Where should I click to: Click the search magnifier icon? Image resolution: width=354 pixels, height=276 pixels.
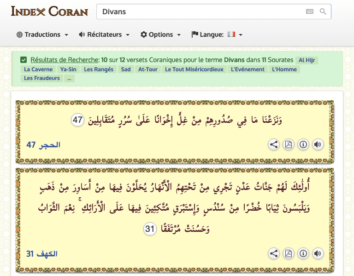323,11
